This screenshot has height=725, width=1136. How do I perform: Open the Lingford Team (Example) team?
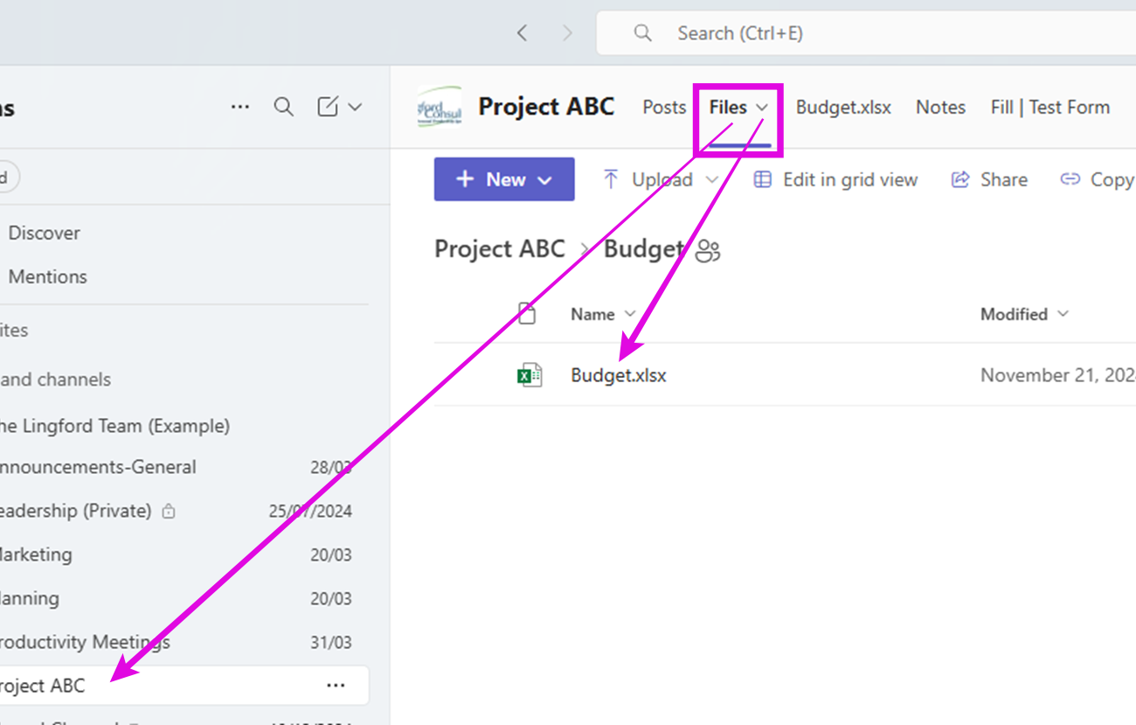(114, 426)
